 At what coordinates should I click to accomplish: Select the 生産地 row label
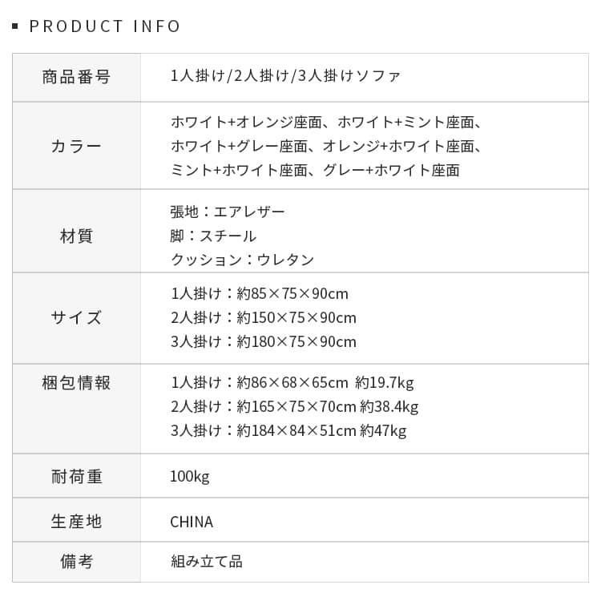[76, 522]
